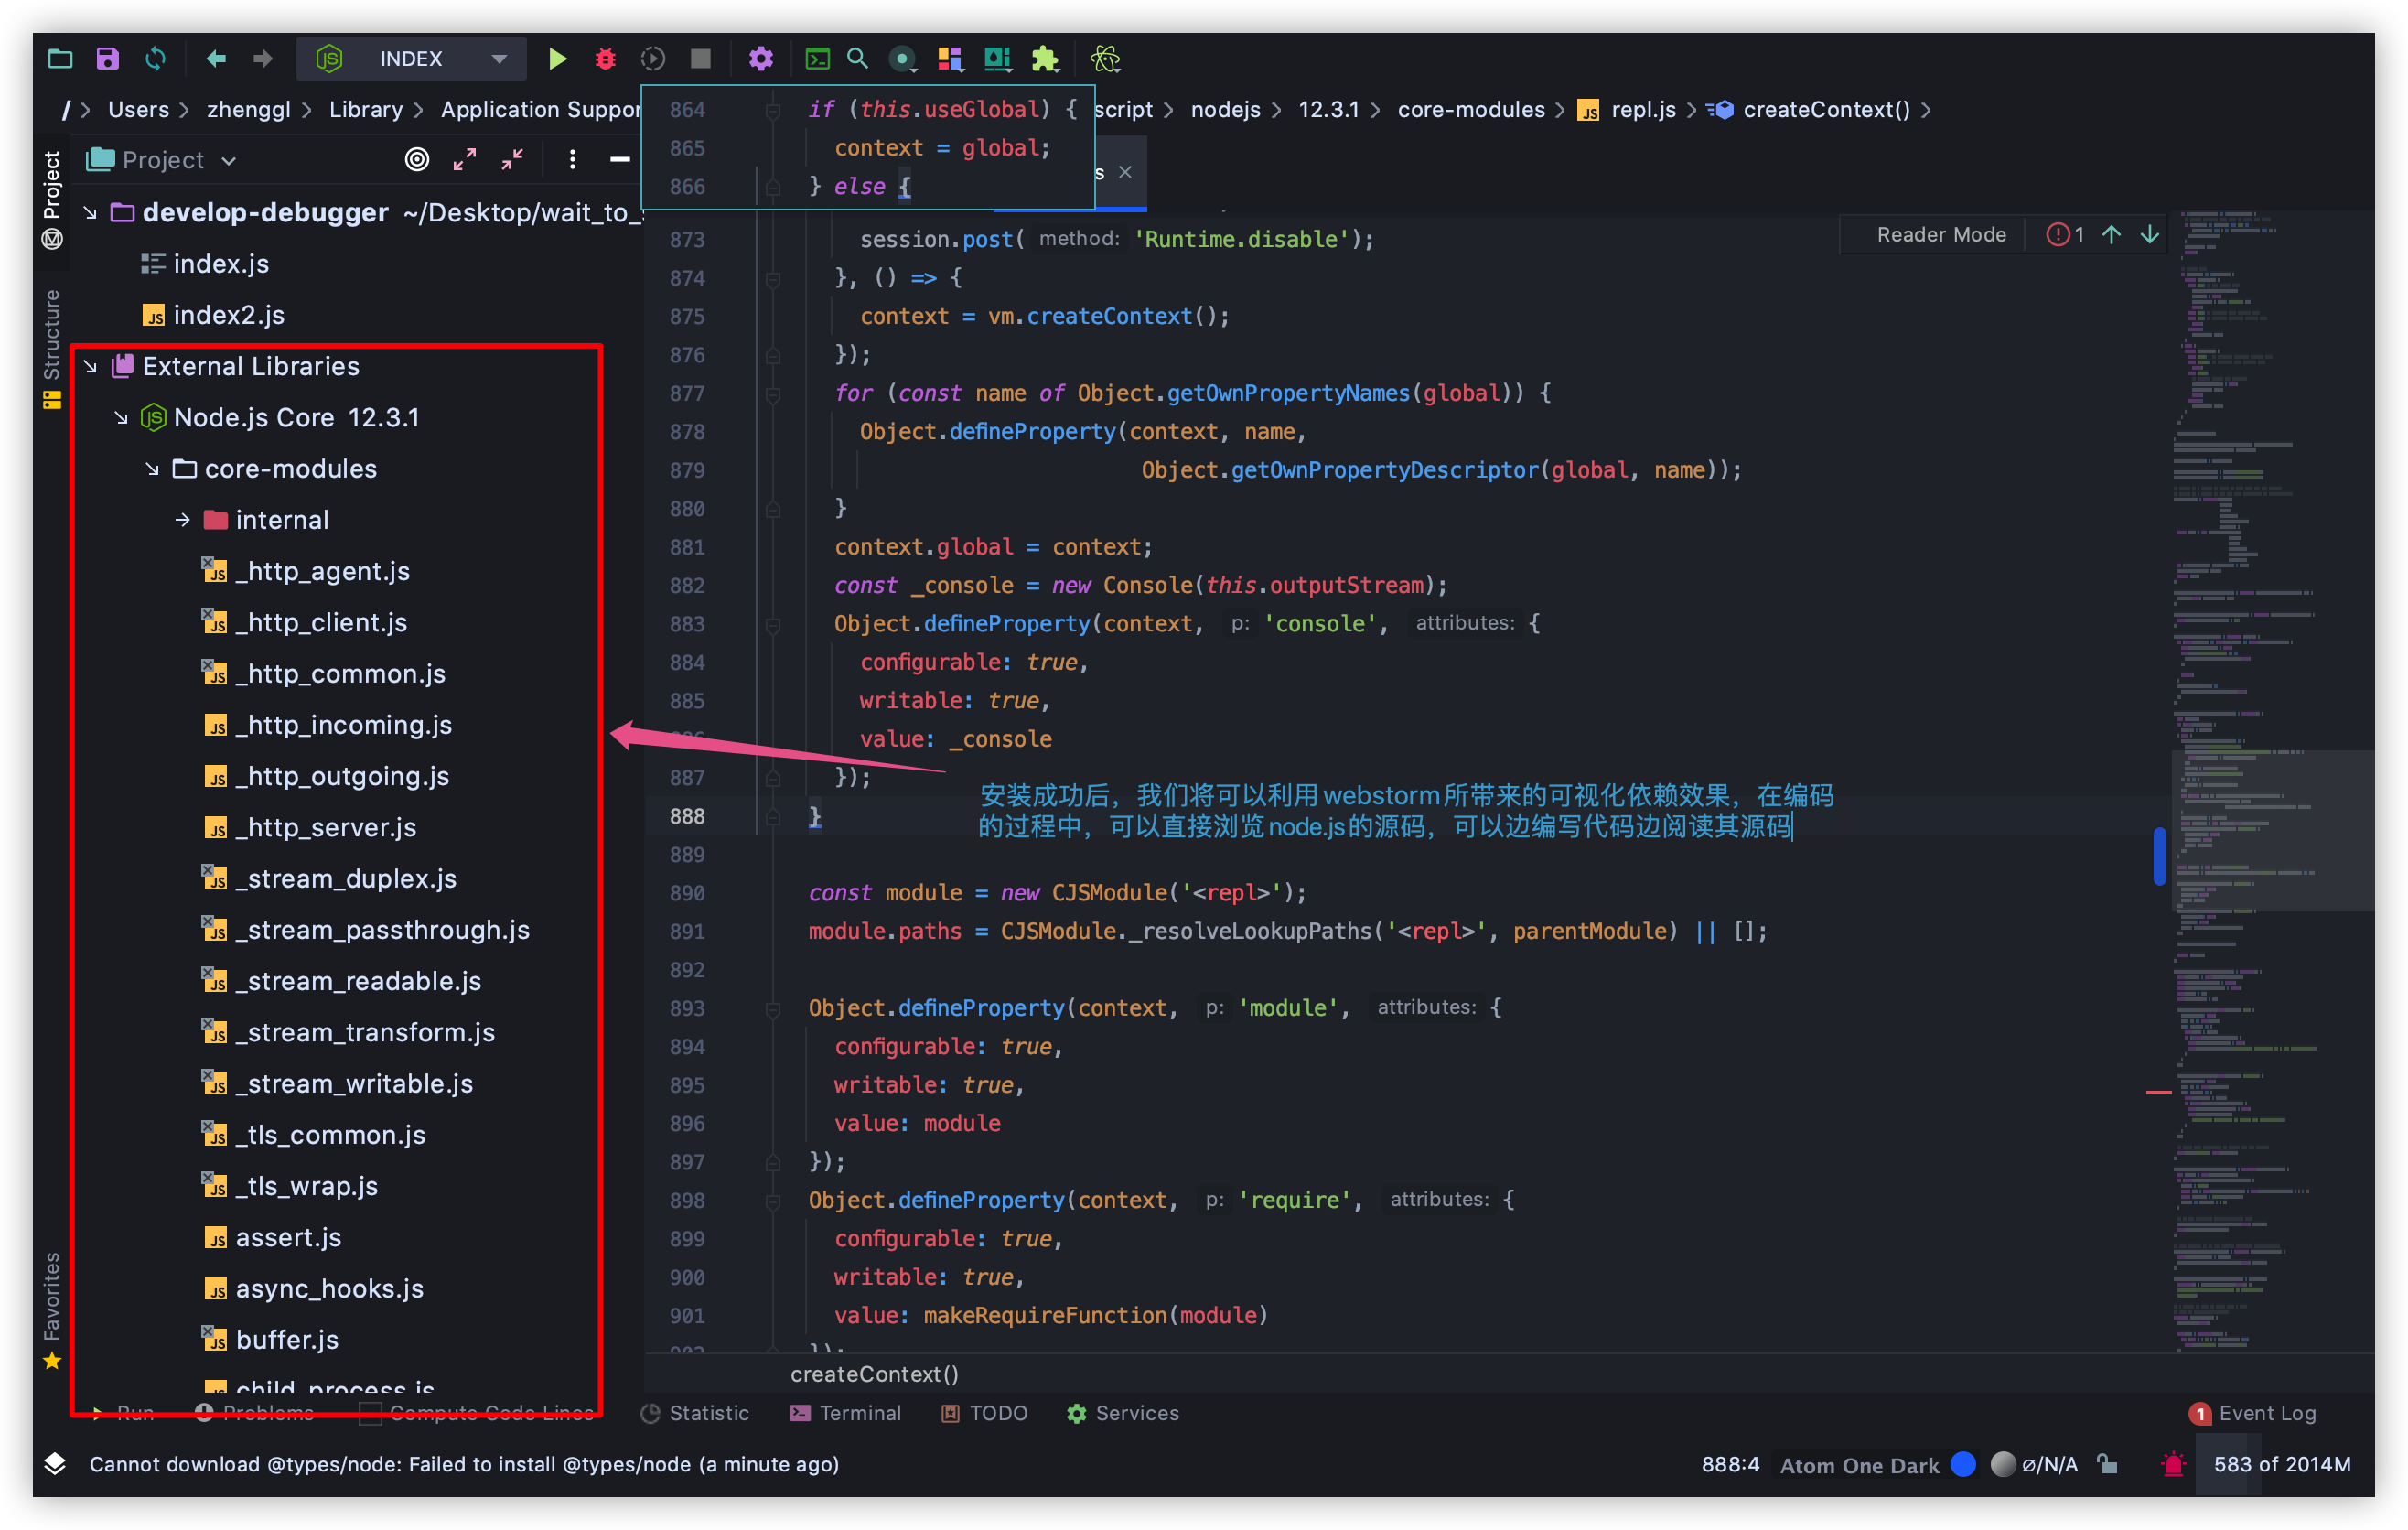Click the repl.js breadcrumb
This screenshot has width=2408, height=1530.
1627,110
